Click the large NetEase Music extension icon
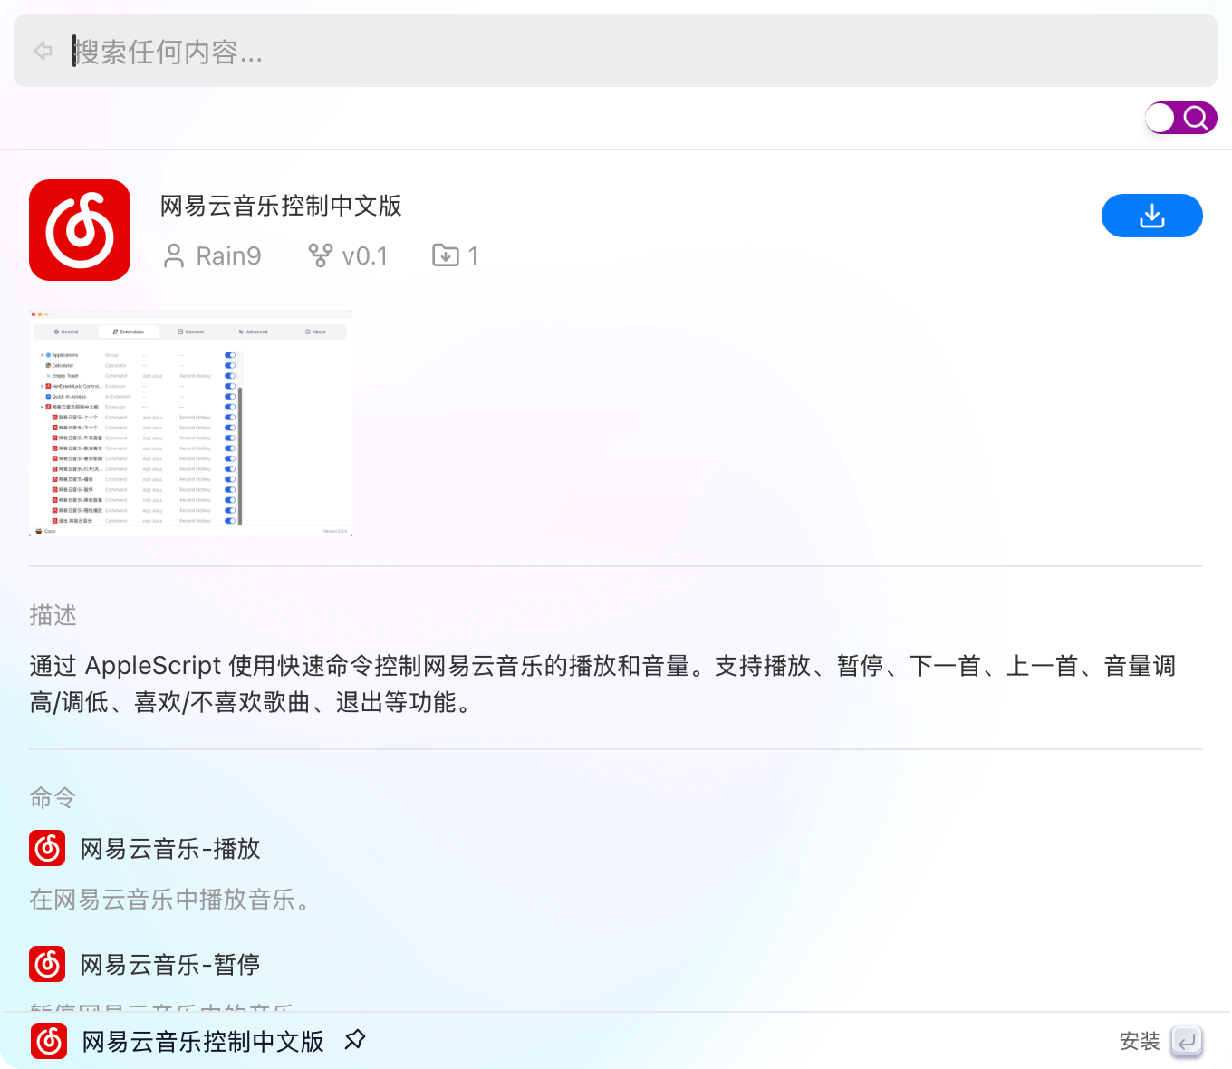The image size is (1232, 1069). click(80, 230)
